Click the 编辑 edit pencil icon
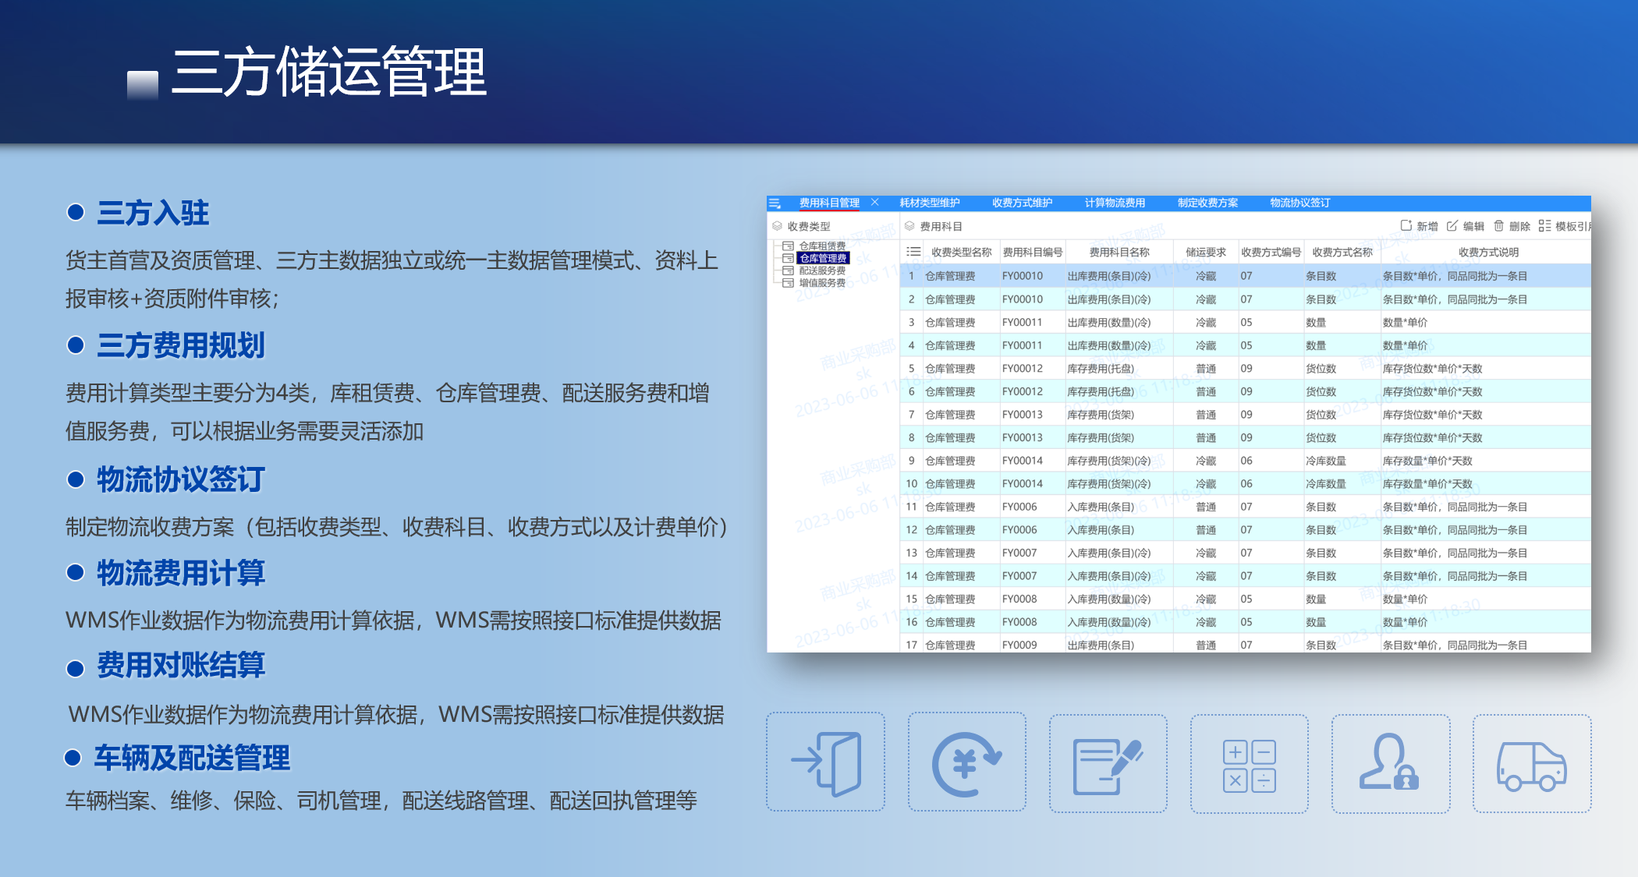The image size is (1638, 877). [1452, 226]
